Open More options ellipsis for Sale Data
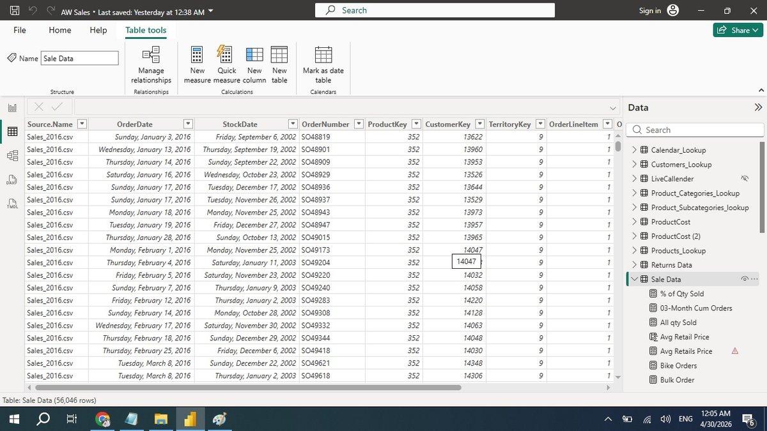767x431 pixels. (754, 279)
